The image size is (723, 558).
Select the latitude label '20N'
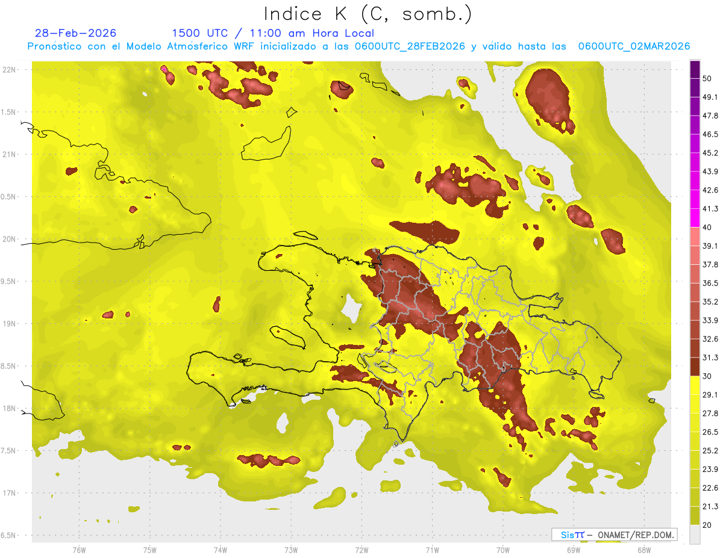pos(10,239)
